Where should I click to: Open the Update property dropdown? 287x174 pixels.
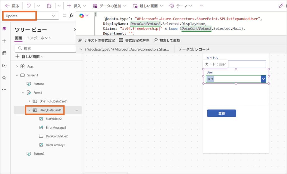(54, 16)
